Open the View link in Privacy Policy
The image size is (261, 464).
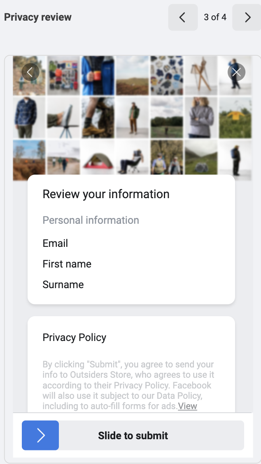click(188, 406)
